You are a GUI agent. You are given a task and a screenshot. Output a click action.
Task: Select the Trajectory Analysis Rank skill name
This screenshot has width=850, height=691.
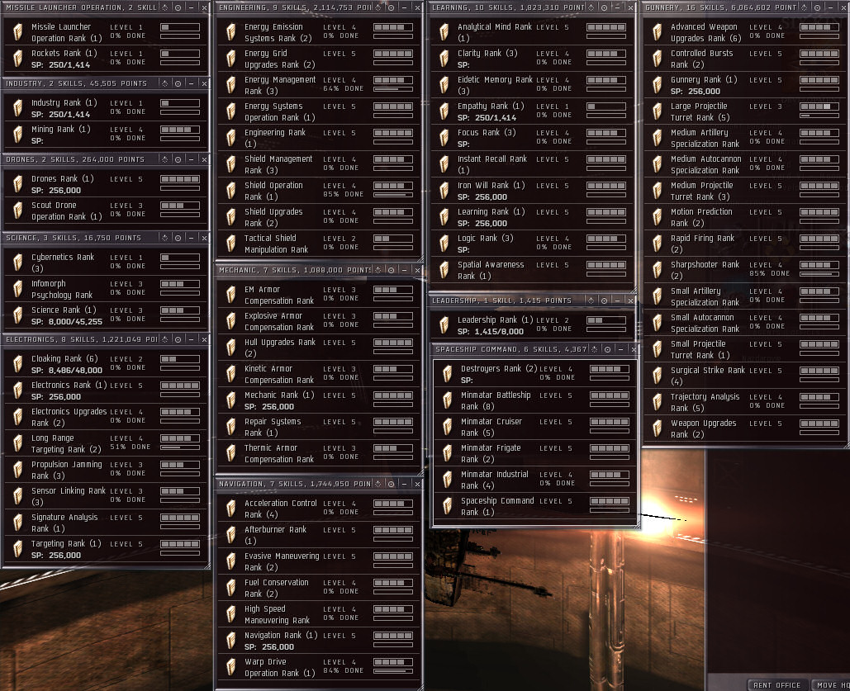click(x=705, y=402)
